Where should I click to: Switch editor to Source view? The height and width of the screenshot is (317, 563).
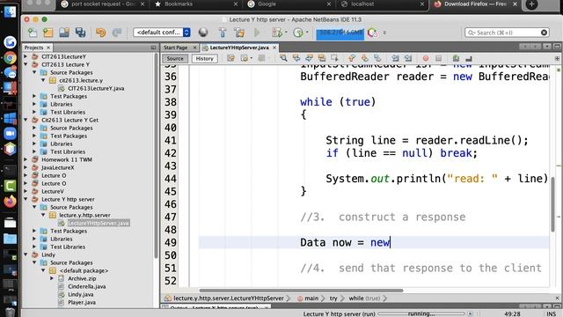(x=175, y=59)
